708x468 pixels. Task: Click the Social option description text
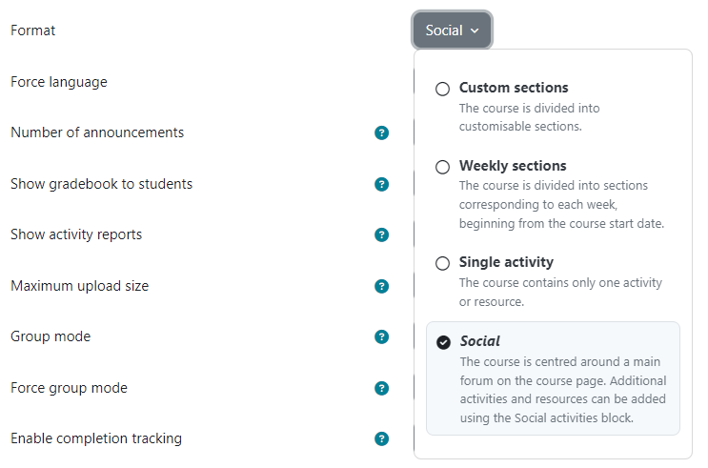tap(563, 390)
